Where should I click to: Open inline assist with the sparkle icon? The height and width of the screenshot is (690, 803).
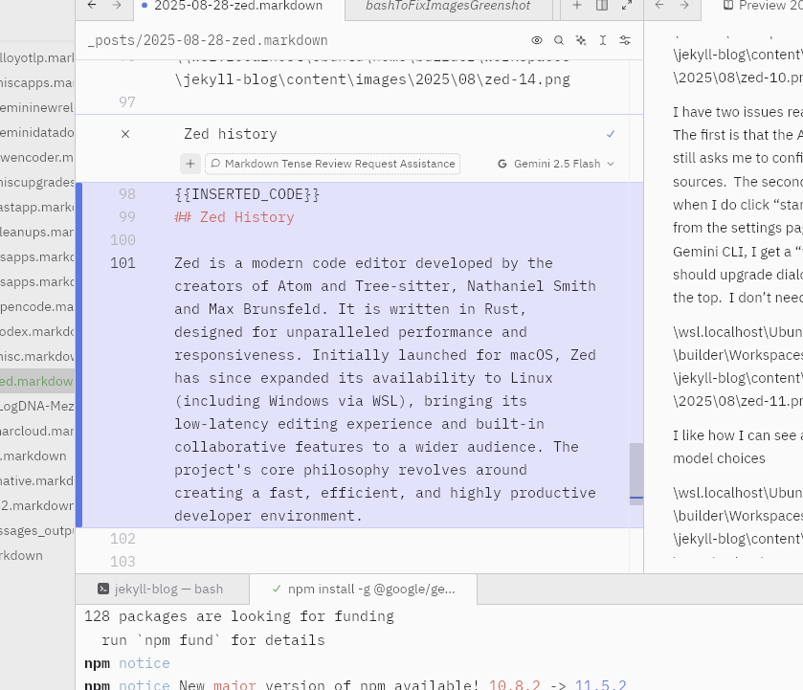[581, 40]
